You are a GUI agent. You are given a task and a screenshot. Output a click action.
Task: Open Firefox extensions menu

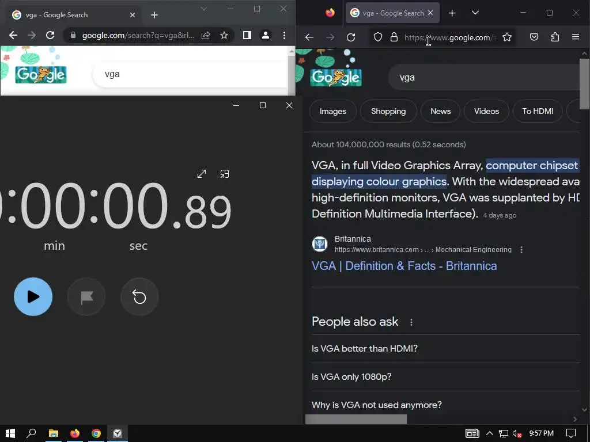click(x=555, y=37)
